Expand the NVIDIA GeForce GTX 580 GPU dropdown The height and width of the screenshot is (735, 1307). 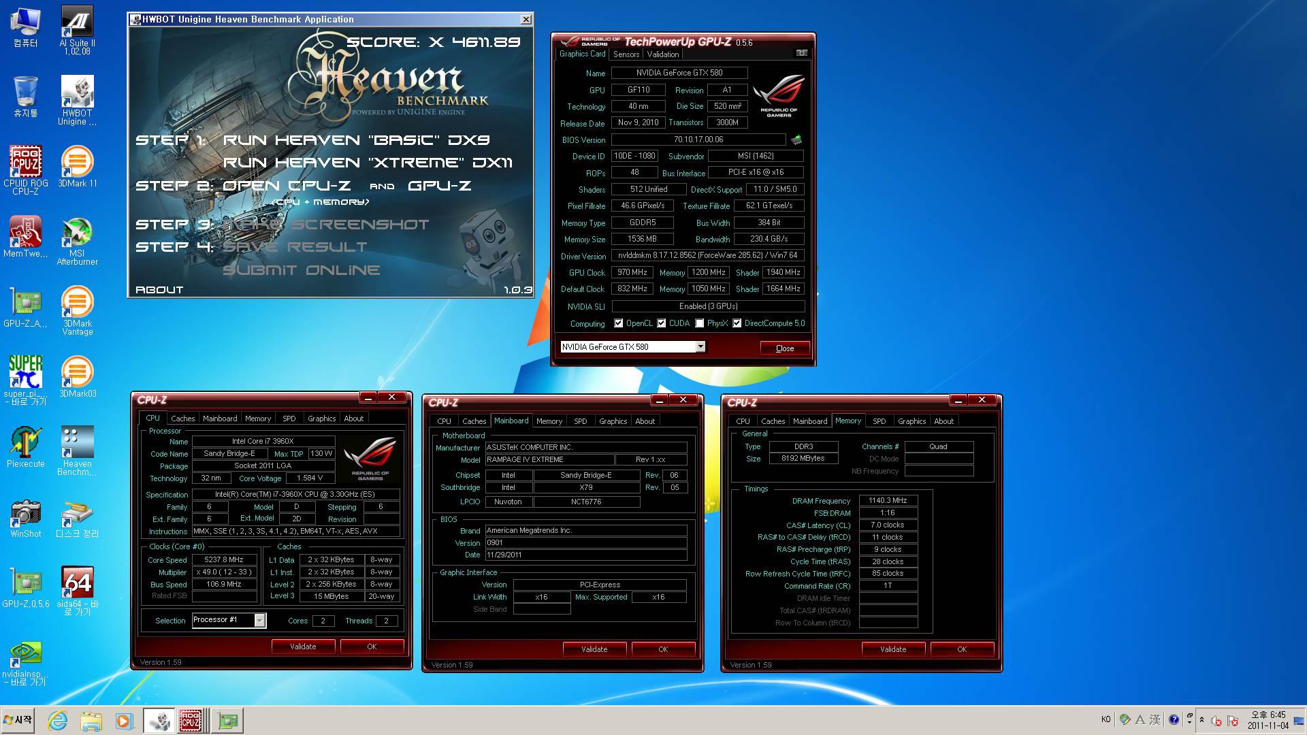pyautogui.click(x=700, y=347)
